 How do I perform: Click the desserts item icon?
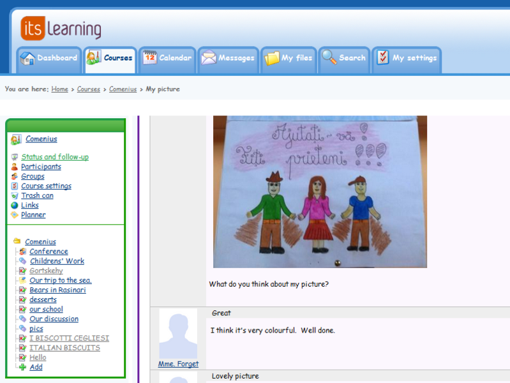pos(22,299)
